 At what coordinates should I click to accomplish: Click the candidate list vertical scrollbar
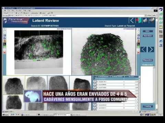pyautogui.click(x=139, y=93)
